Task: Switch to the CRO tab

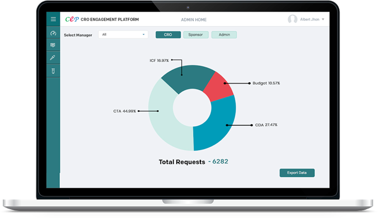Action: [168, 35]
